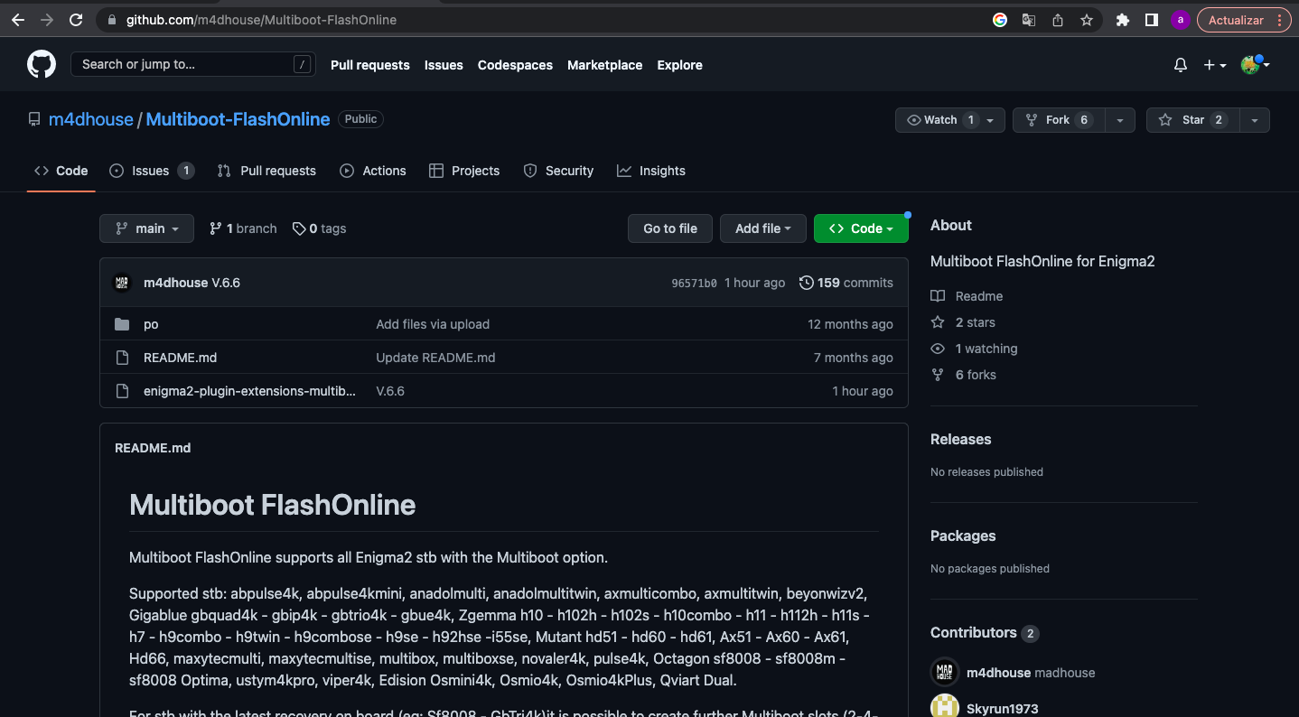This screenshot has width=1299, height=717.
Task: Bookmark this page with the star icon
Action: click(1087, 20)
